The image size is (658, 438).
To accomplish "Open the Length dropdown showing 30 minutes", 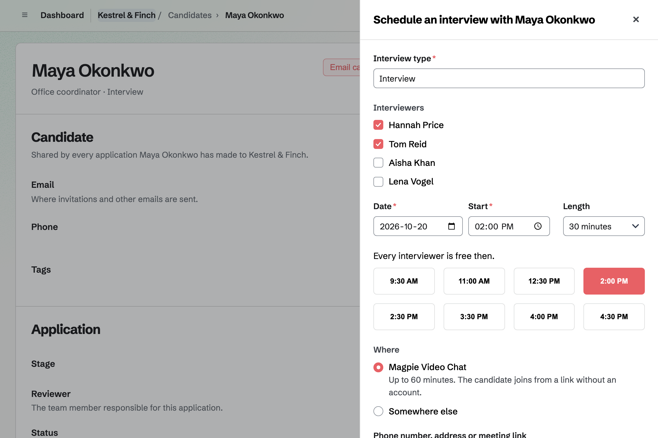I will [604, 226].
